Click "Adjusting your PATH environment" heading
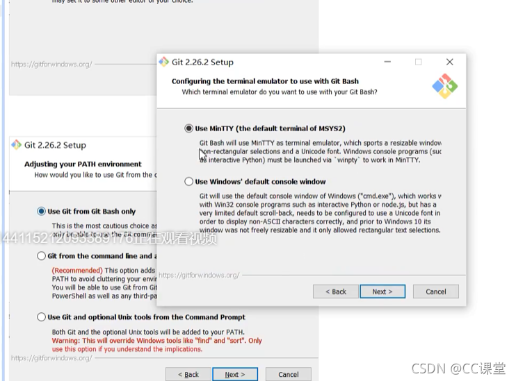 [83, 164]
